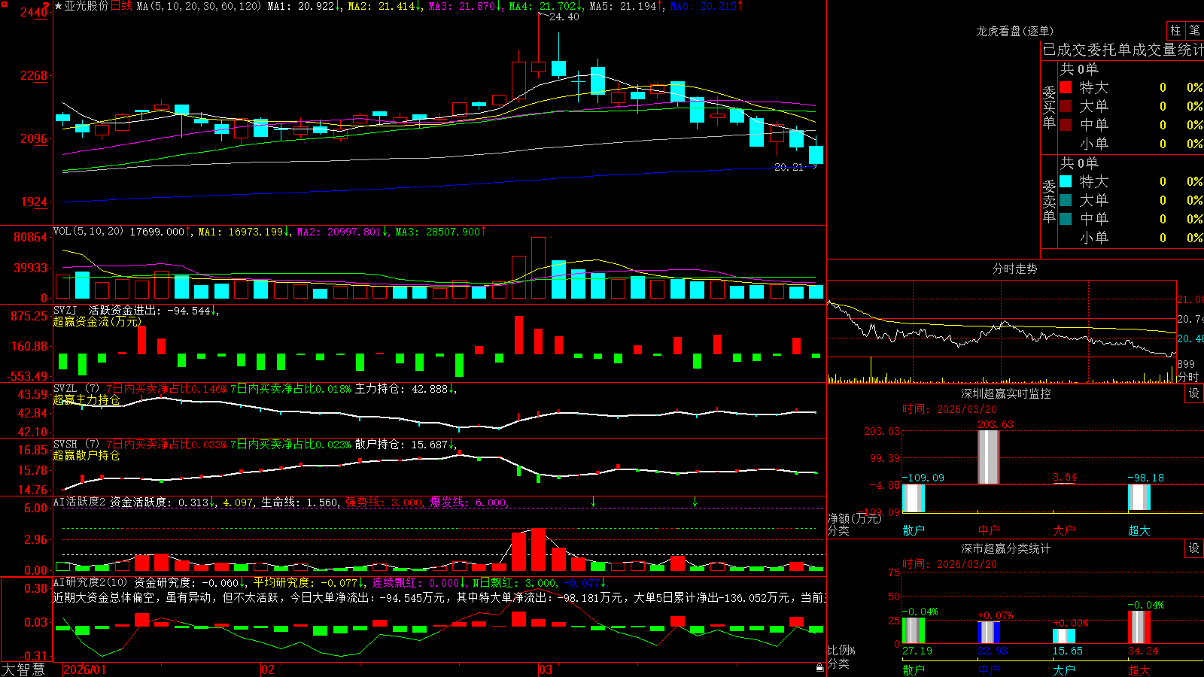Switch to 柱 bar view button

(x=1175, y=31)
